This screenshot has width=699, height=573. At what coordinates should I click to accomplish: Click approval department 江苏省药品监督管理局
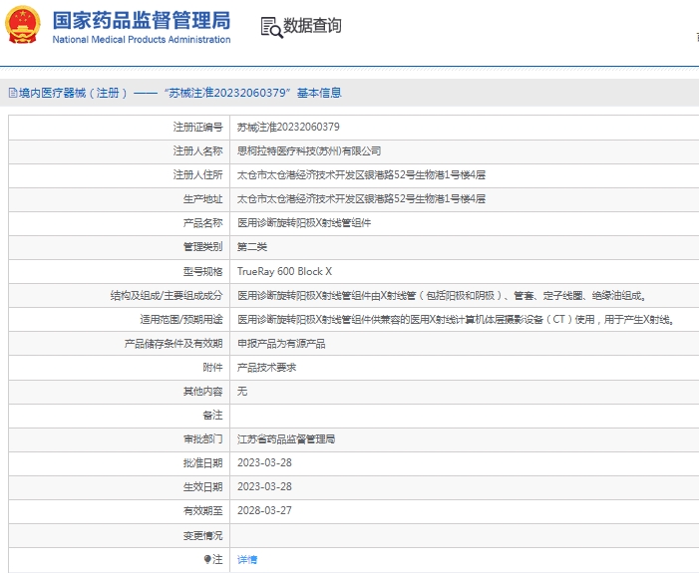[286, 439]
